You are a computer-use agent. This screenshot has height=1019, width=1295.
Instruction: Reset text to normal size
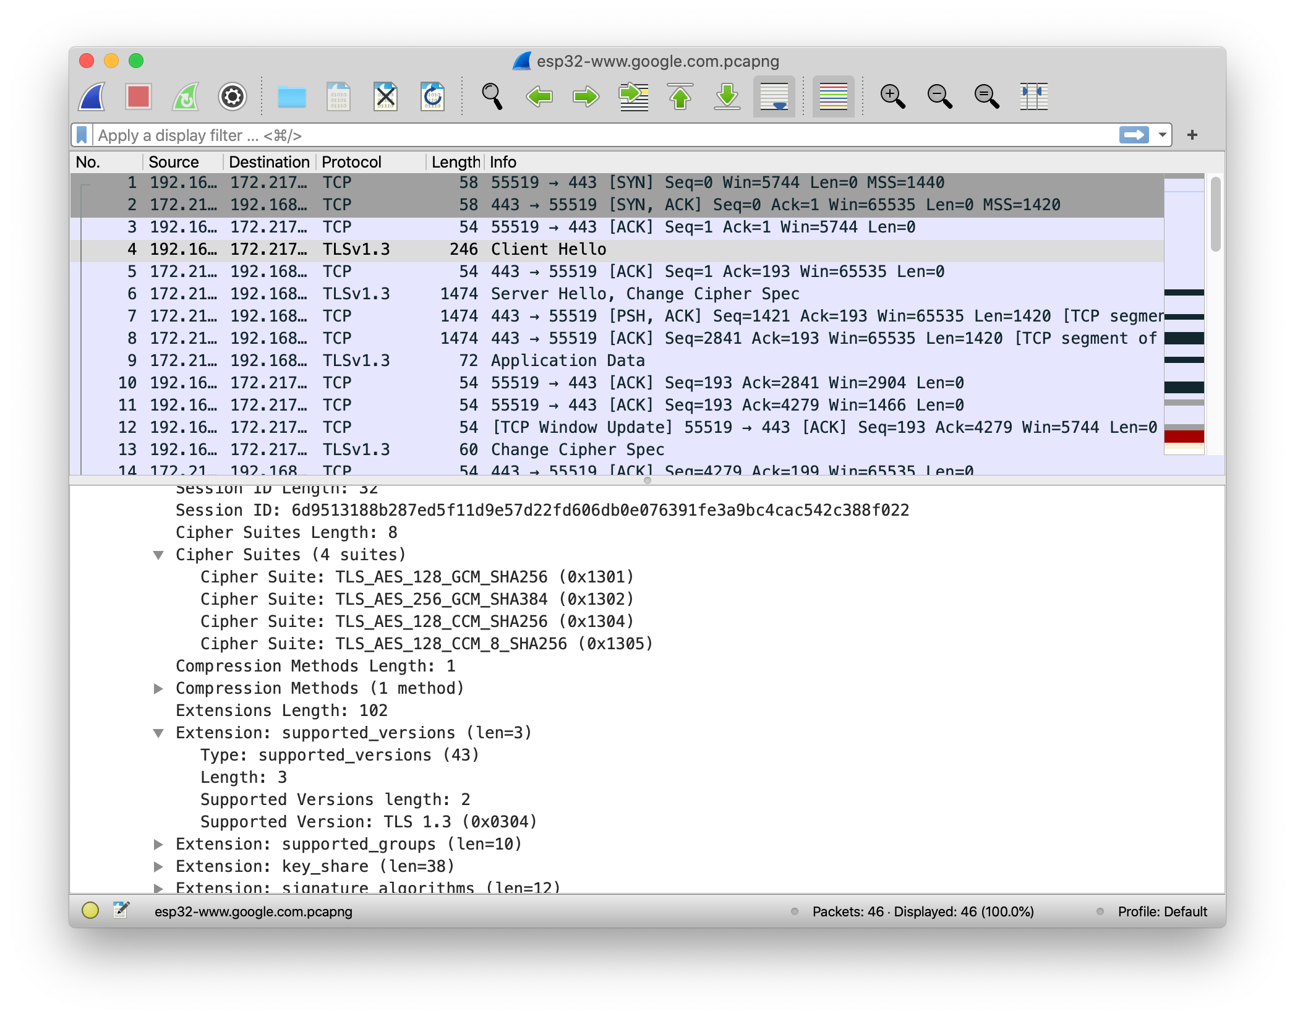click(986, 96)
